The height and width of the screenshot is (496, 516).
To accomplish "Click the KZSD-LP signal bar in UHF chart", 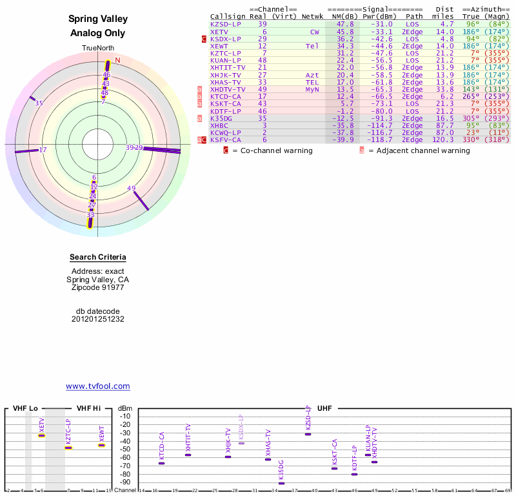I will tap(308, 434).
